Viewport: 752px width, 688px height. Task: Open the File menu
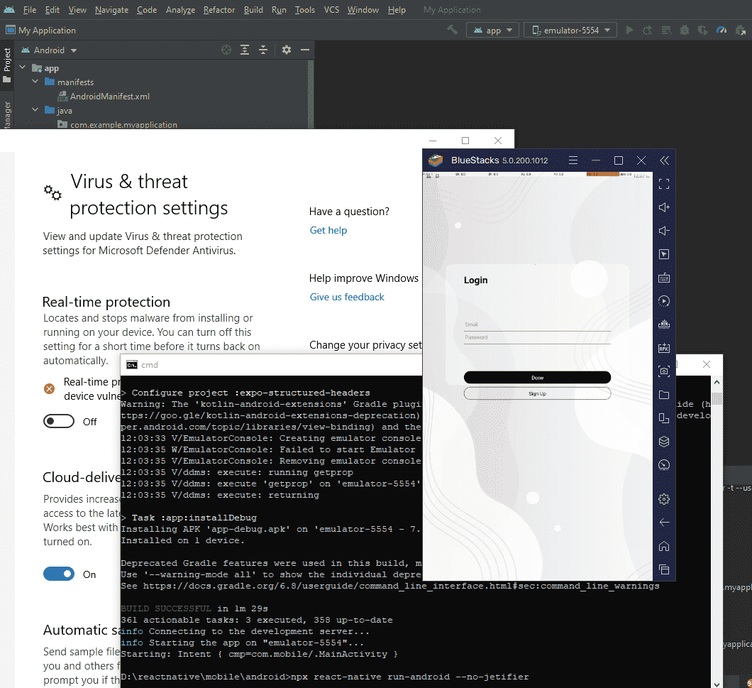(30, 10)
